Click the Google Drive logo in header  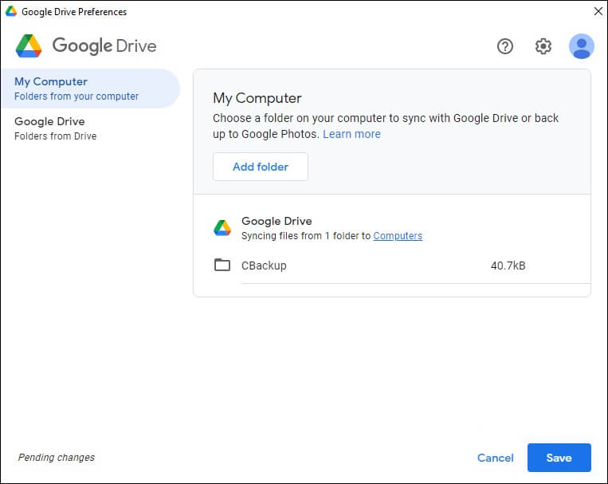tap(29, 45)
